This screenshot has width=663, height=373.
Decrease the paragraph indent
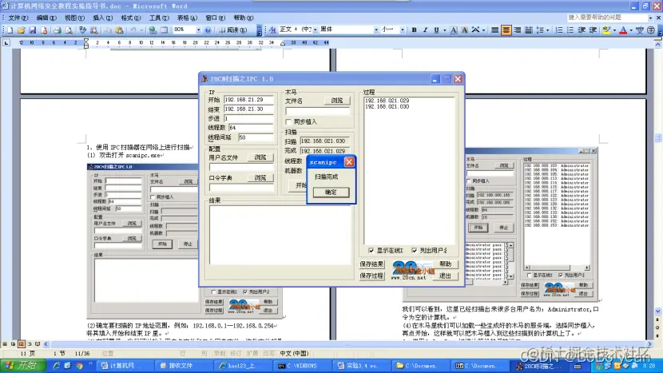pyautogui.click(x=582, y=30)
